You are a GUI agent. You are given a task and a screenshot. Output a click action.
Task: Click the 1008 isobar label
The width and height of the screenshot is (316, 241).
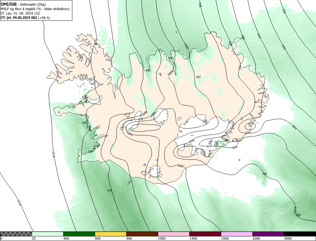tap(144, 114)
